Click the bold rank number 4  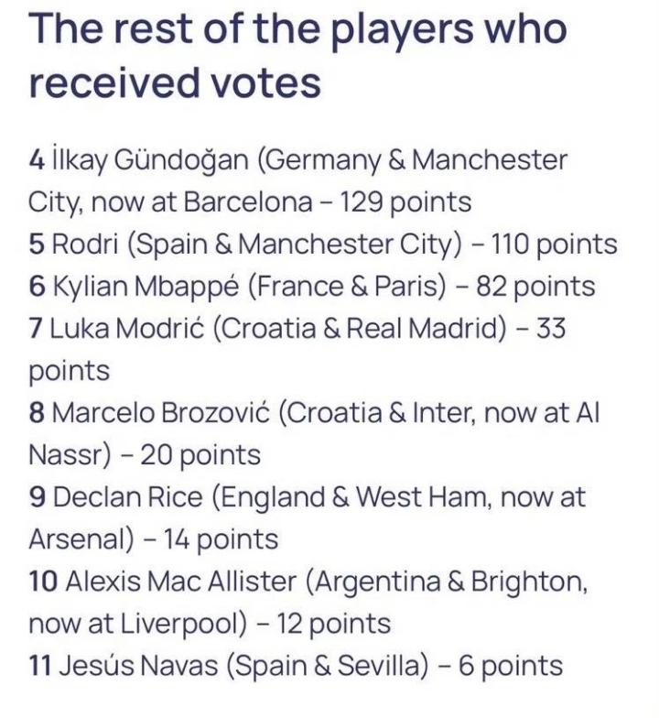[x=37, y=160]
